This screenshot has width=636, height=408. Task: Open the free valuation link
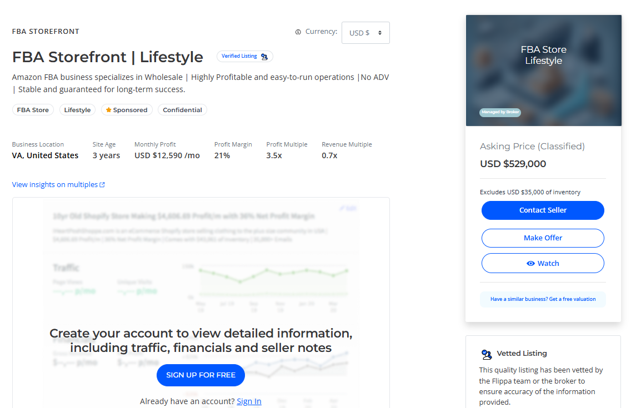(x=543, y=299)
